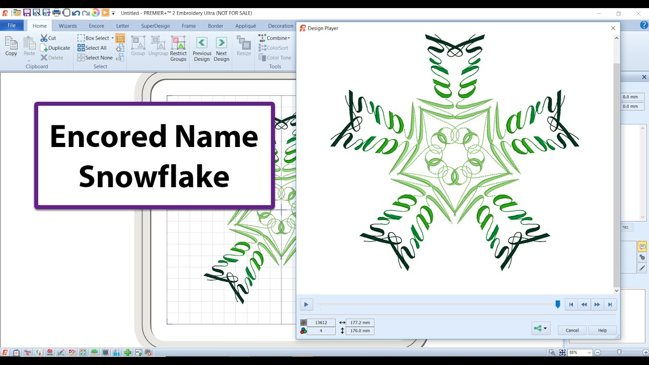
Task: Close the right side panel
Action: (x=644, y=77)
